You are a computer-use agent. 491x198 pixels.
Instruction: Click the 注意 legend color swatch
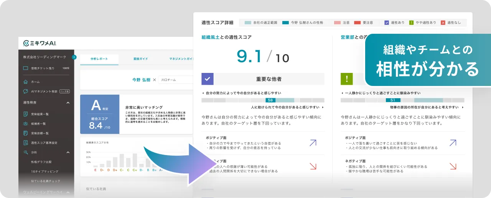click(x=337, y=23)
